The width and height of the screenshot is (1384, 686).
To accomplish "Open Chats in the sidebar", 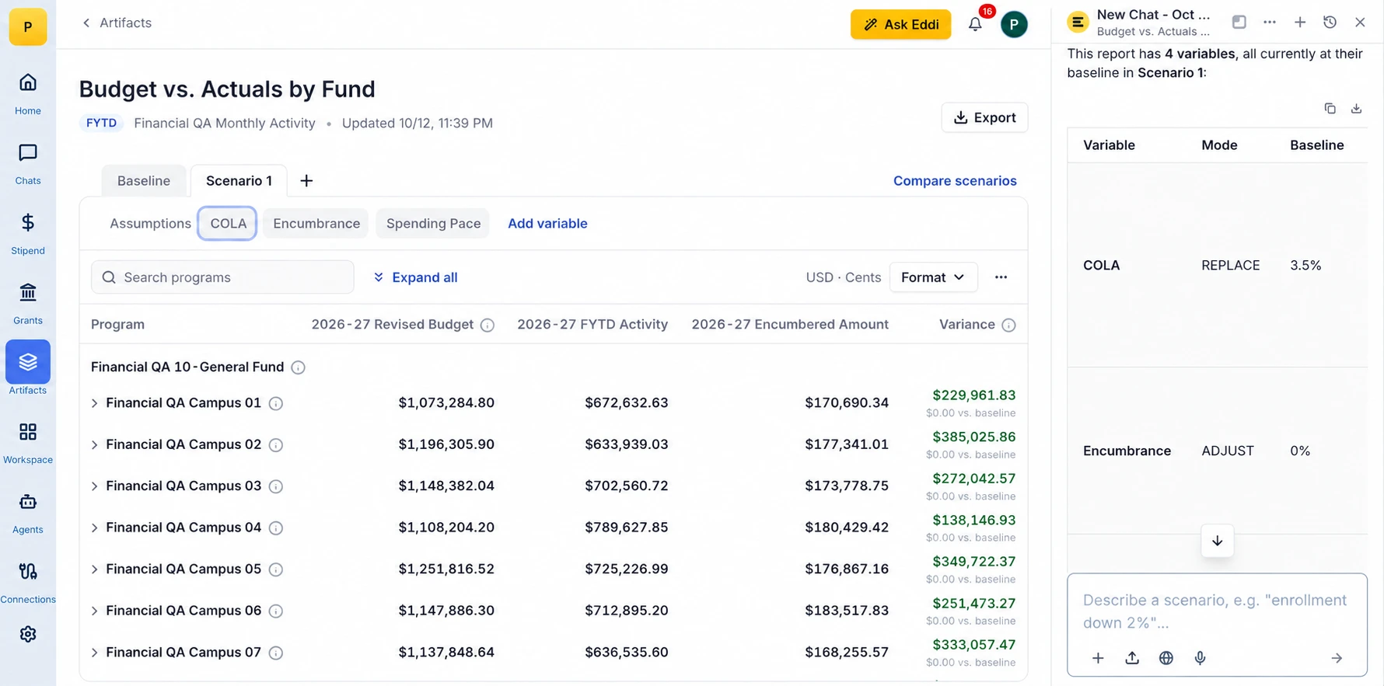I will (x=28, y=163).
